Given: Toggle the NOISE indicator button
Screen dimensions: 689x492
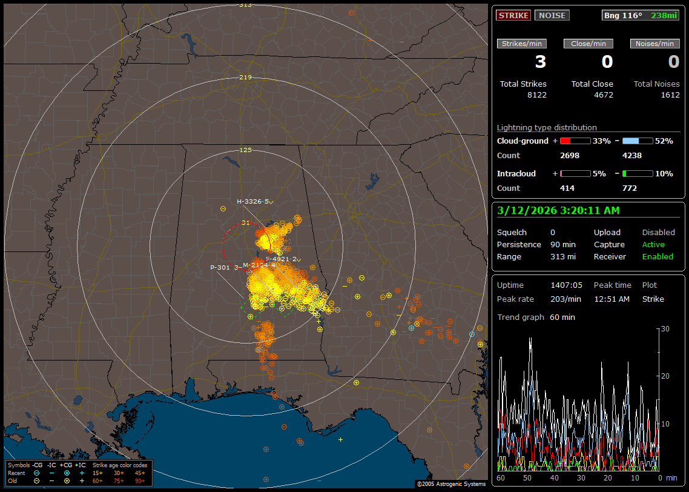Looking at the screenshot, I should pos(552,15).
